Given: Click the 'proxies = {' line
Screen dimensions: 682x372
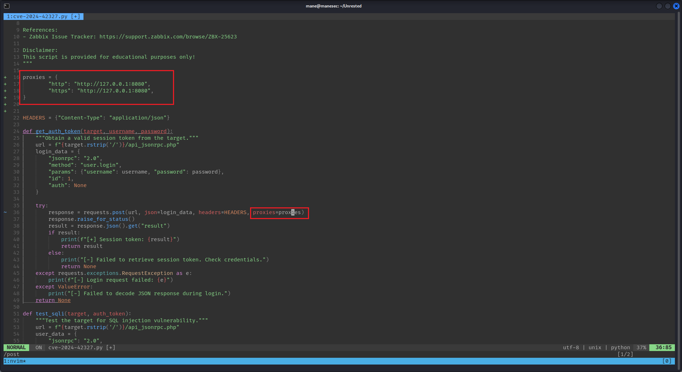Looking at the screenshot, I should tap(40, 77).
